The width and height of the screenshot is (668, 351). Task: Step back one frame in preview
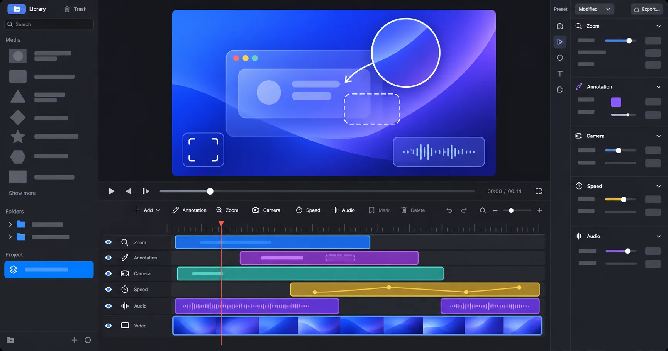coord(128,191)
